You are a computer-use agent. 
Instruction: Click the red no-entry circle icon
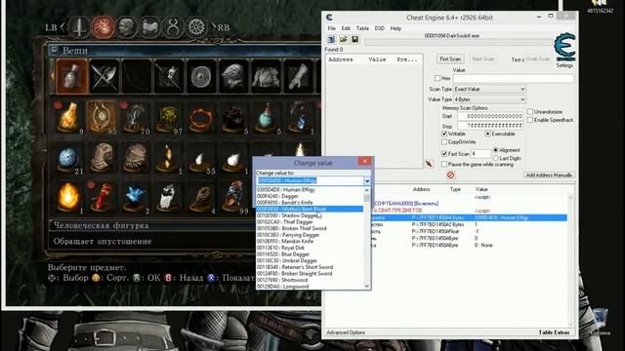coord(450,175)
